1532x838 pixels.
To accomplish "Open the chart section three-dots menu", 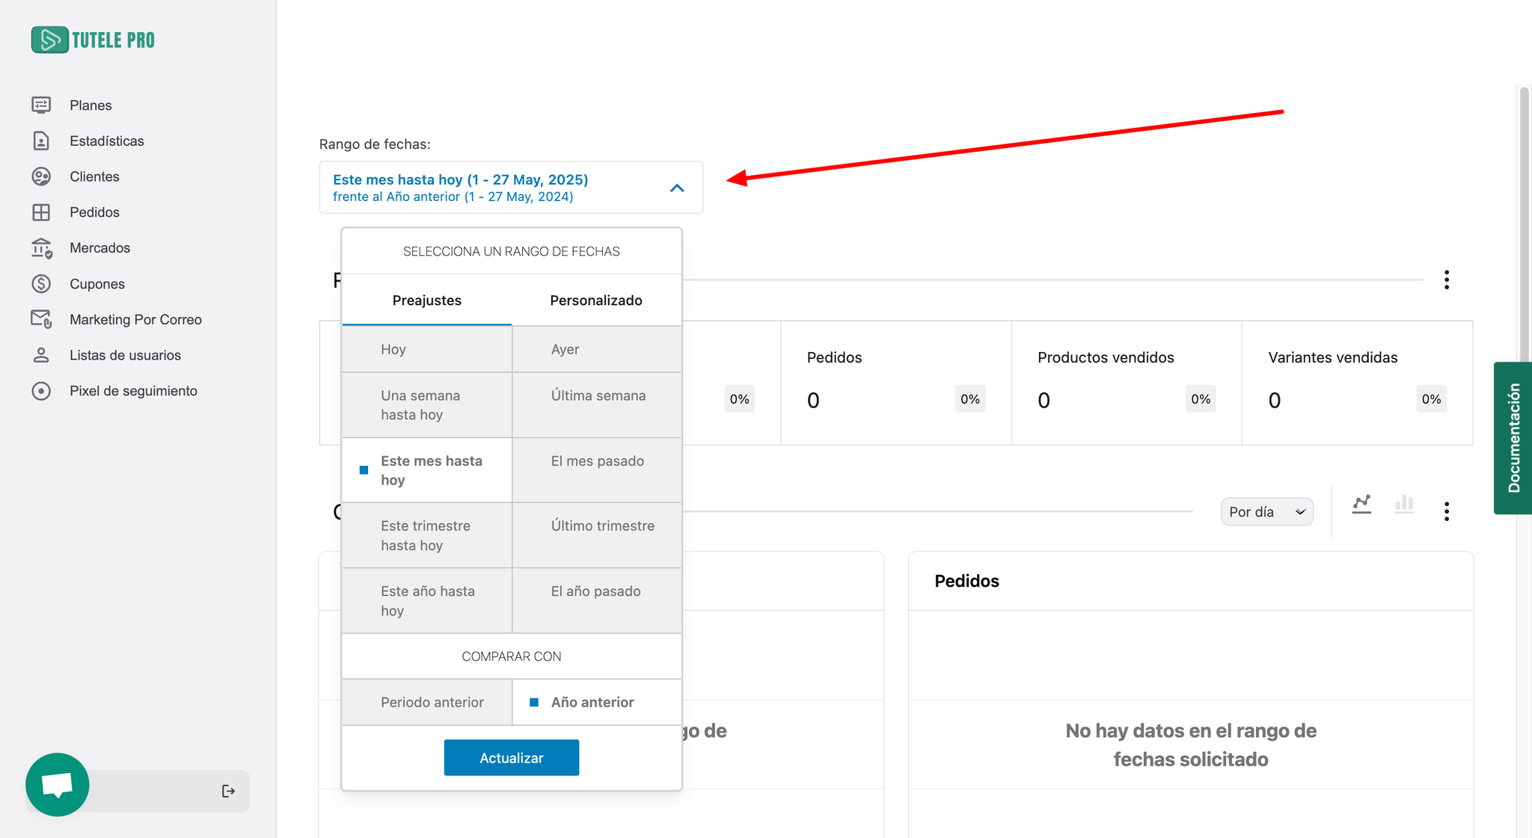I will pyautogui.click(x=1447, y=512).
